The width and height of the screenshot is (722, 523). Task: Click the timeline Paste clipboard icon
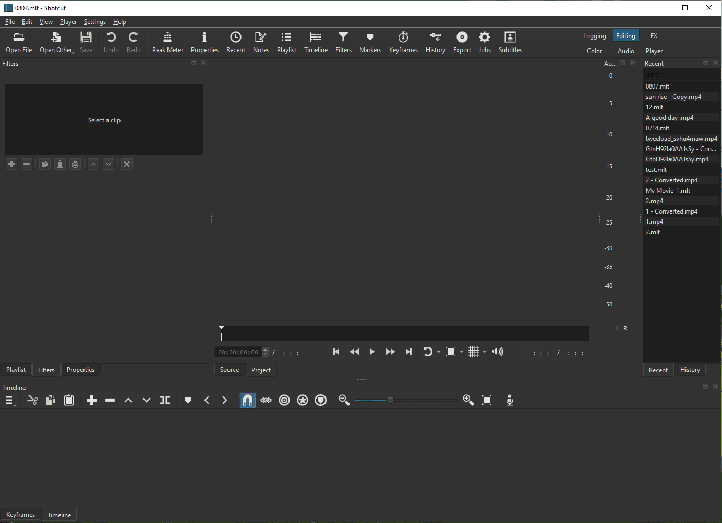pyautogui.click(x=69, y=400)
